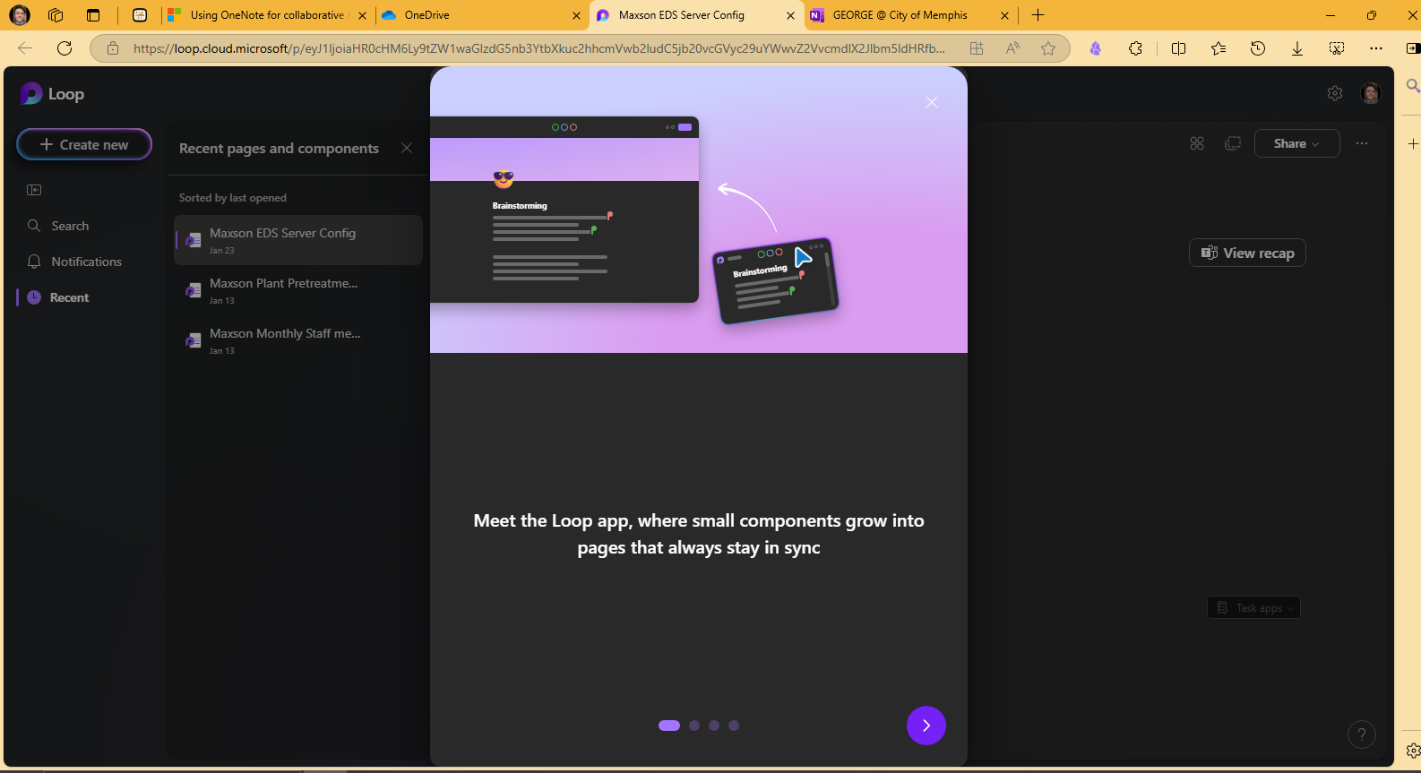Select the fourth carousel page dot
The height and width of the screenshot is (773, 1421).
click(734, 726)
